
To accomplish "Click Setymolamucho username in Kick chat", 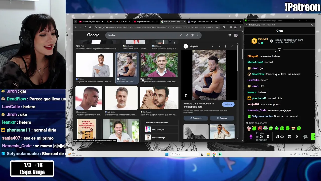I will tap(262, 116).
